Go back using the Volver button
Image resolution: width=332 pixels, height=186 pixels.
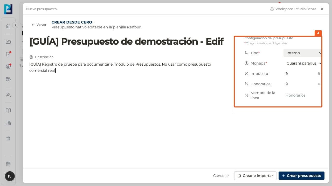39,25
